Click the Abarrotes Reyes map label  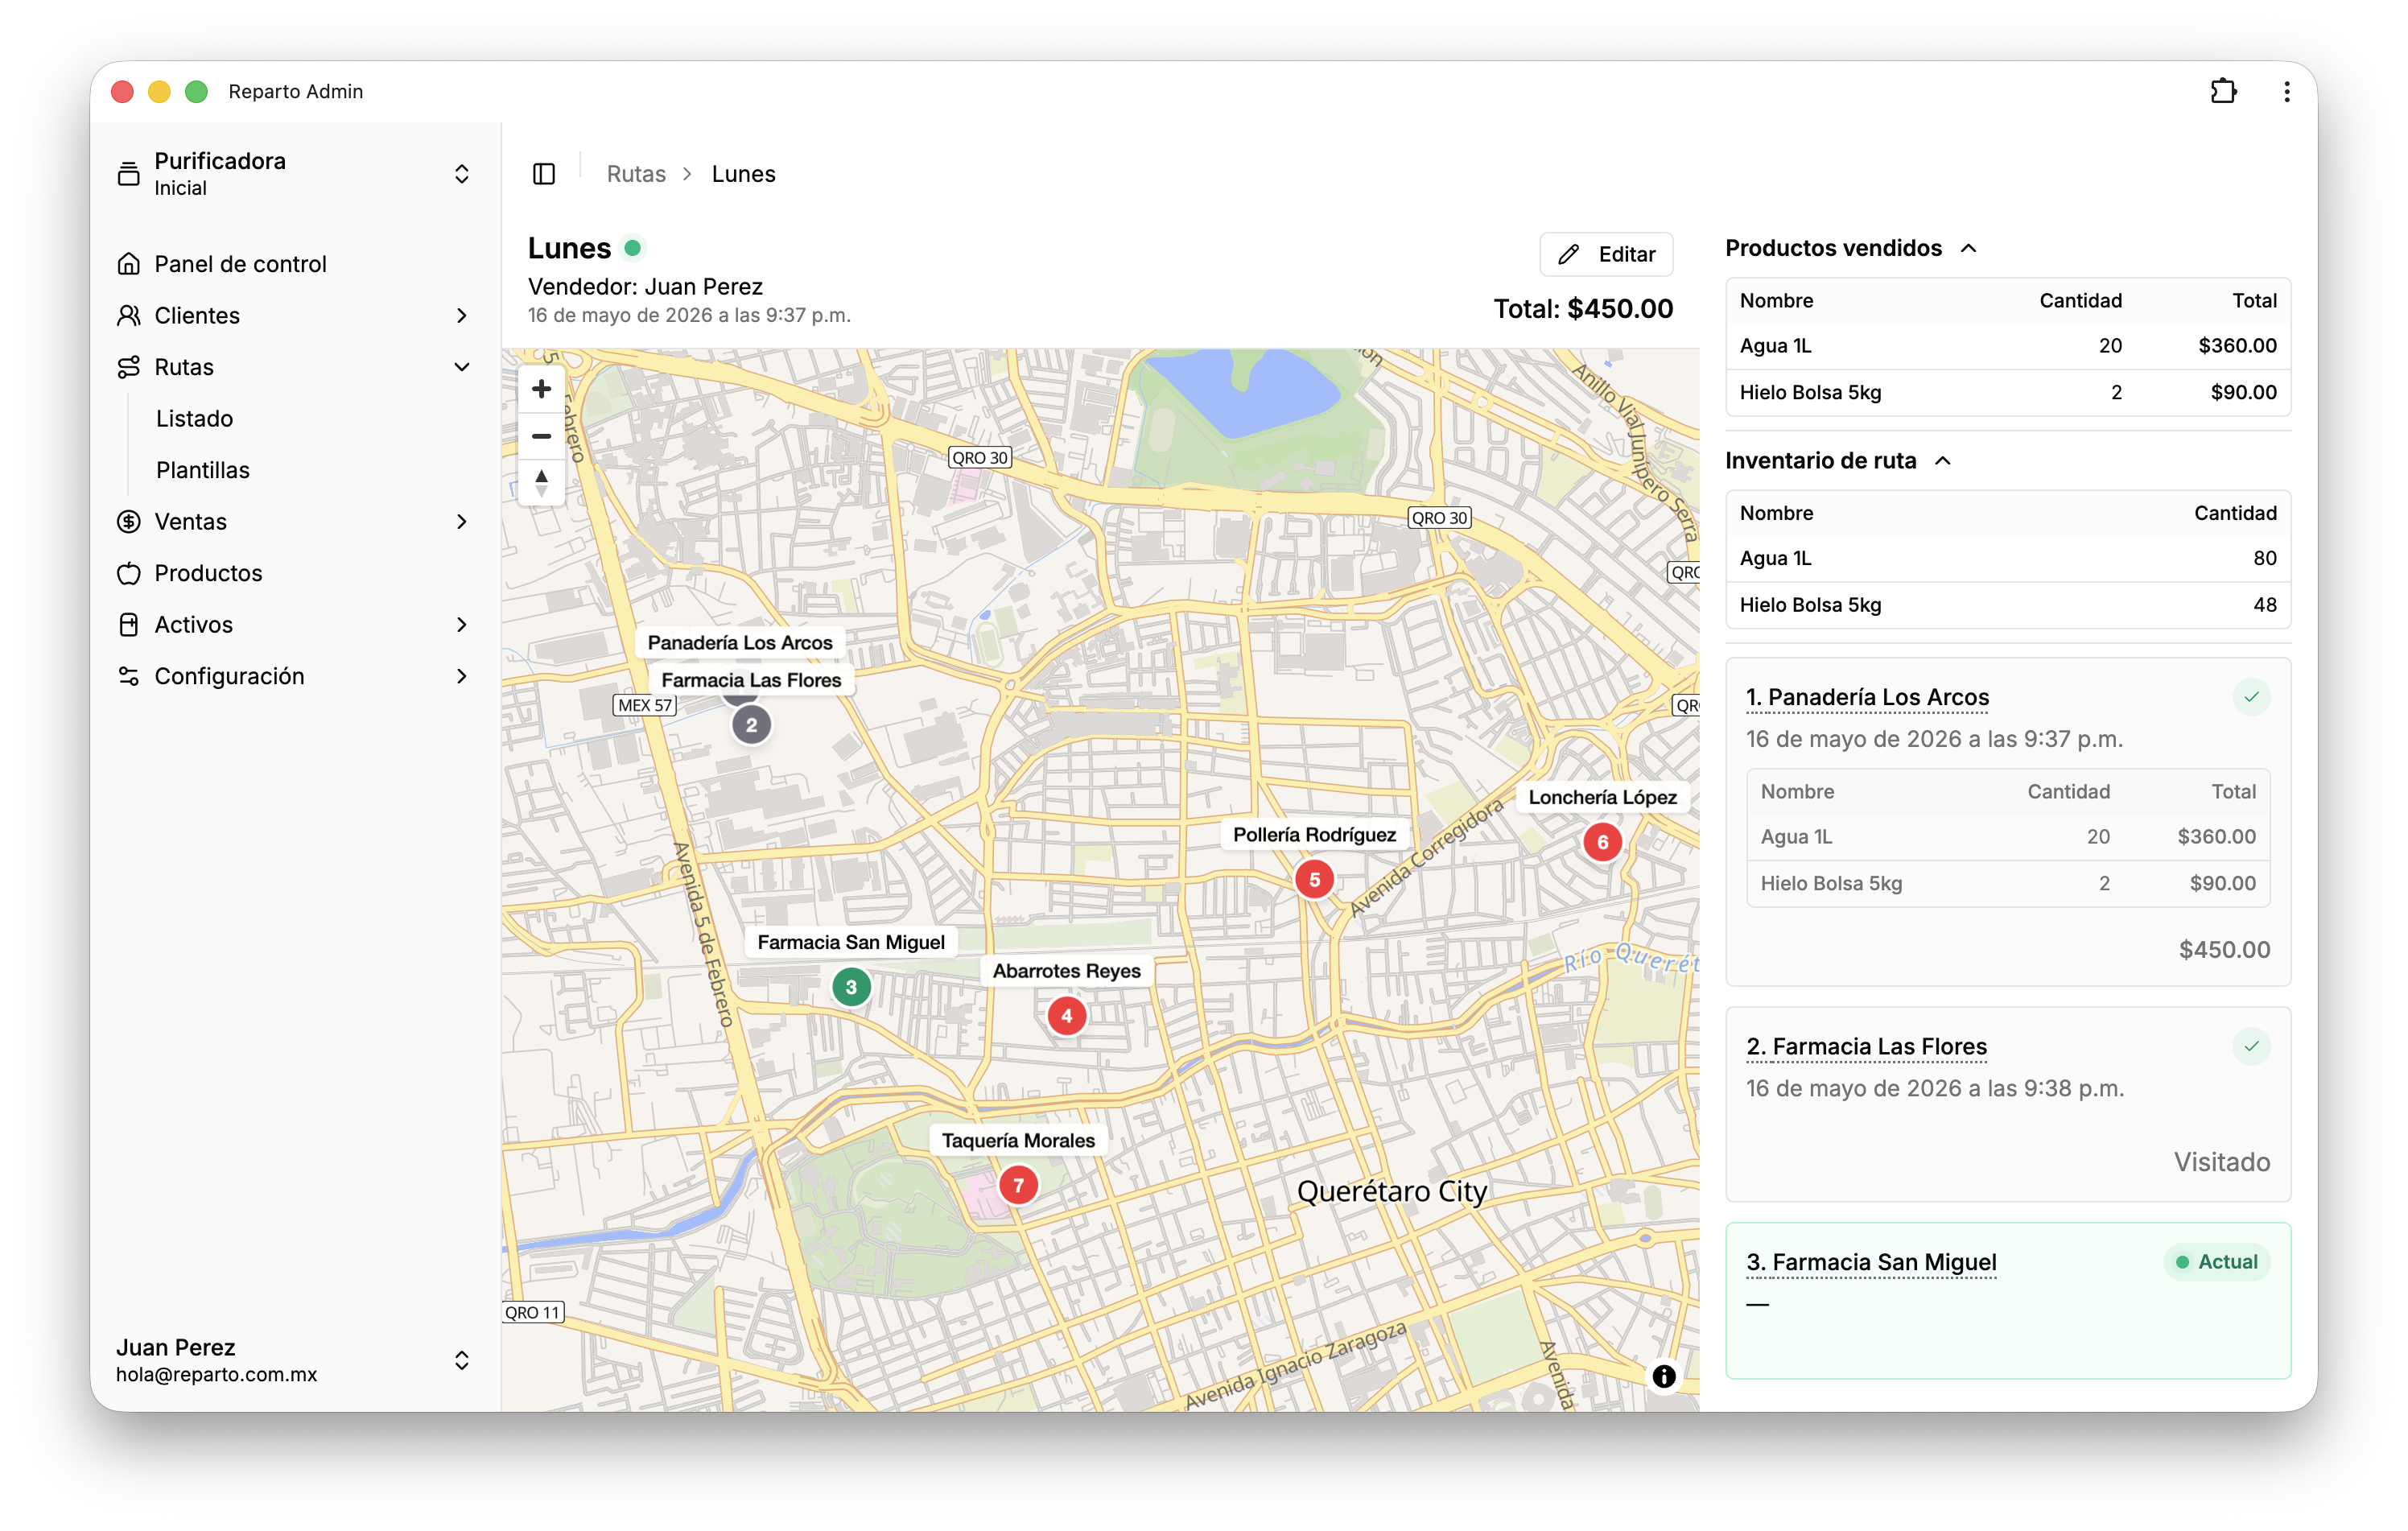point(1066,972)
